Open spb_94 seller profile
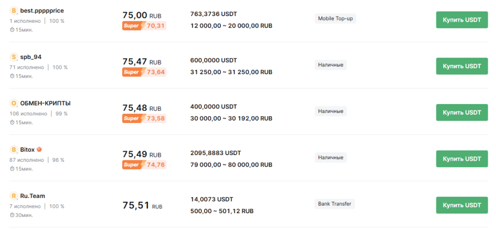The width and height of the screenshot is (496, 230). pyautogui.click(x=31, y=57)
